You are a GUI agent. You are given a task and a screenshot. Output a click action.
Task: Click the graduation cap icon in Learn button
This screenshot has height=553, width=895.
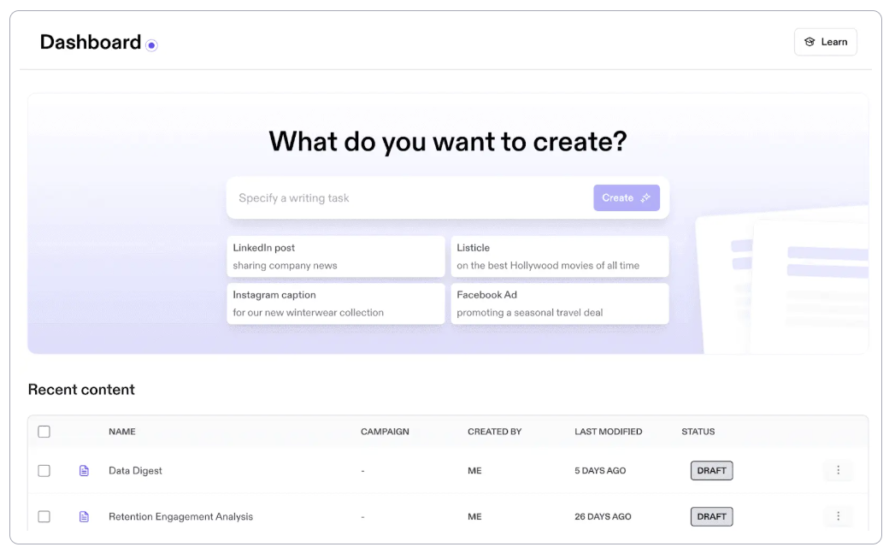click(x=810, y=41)
